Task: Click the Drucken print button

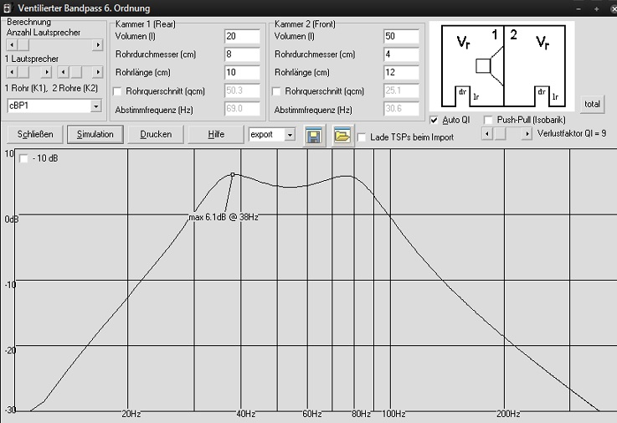Action: pyautogui.click(x=156, y=134)
